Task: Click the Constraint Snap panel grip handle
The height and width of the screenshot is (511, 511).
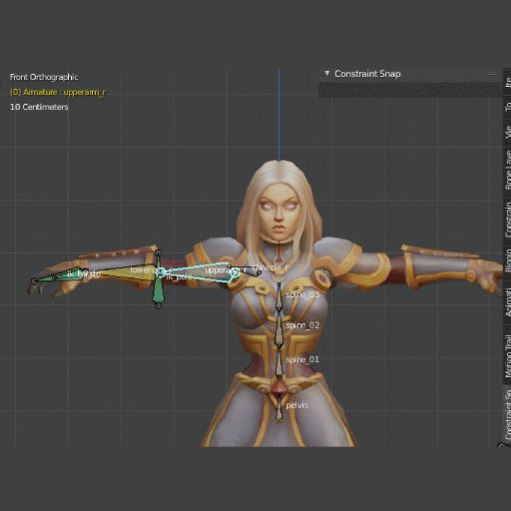Action: (493, 74)
